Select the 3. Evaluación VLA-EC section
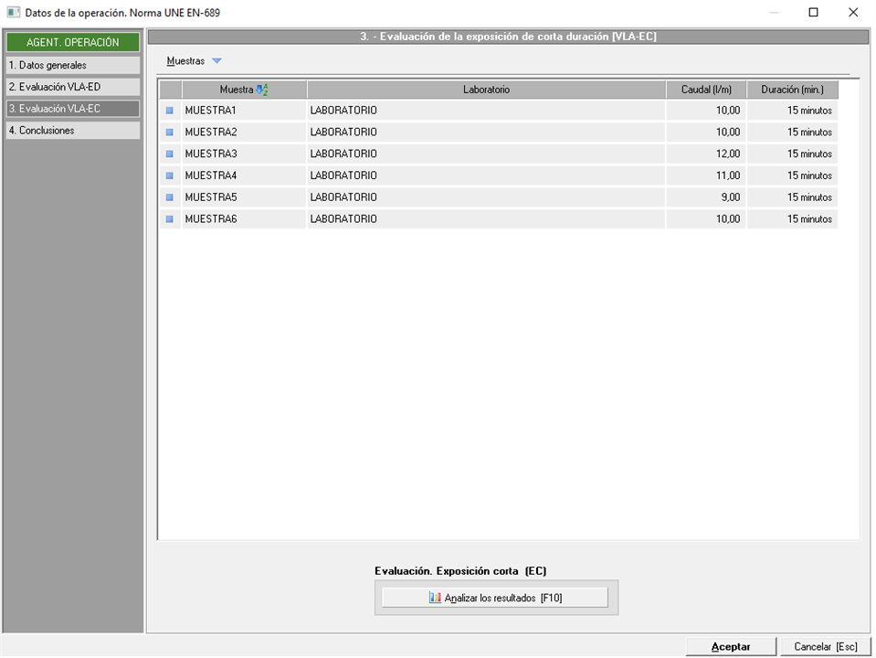 72,109
